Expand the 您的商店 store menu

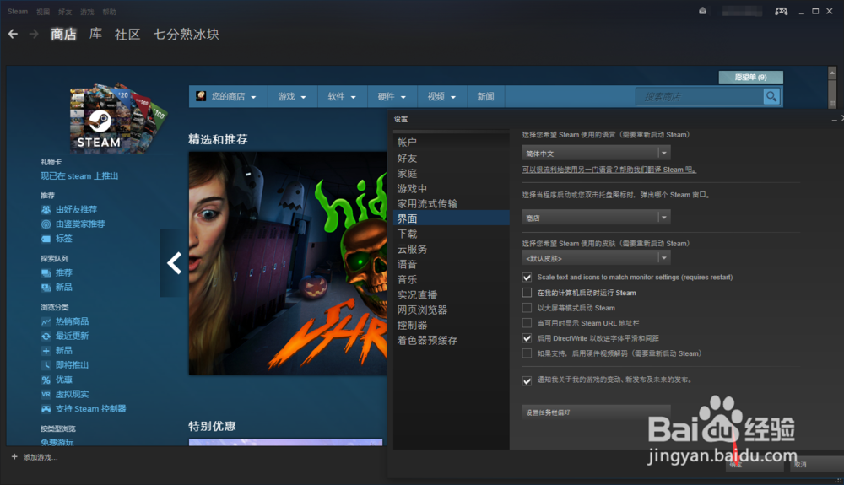click(228, 97)
